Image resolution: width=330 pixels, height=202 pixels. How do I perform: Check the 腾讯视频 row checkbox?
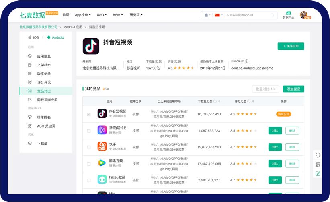pyautogui.click(x=89, y=164)
